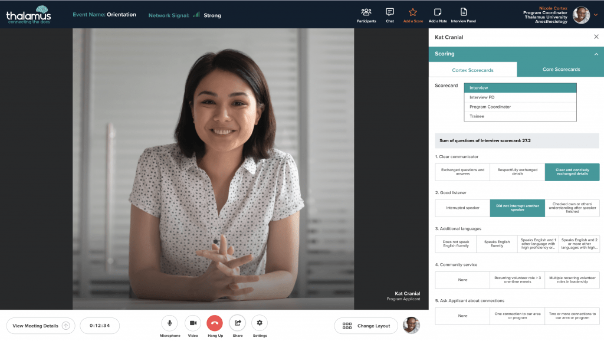Switch to the Cortex Scorecards tab

[472, 70]
